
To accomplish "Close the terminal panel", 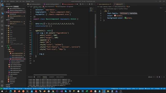I will click(164, 77).
